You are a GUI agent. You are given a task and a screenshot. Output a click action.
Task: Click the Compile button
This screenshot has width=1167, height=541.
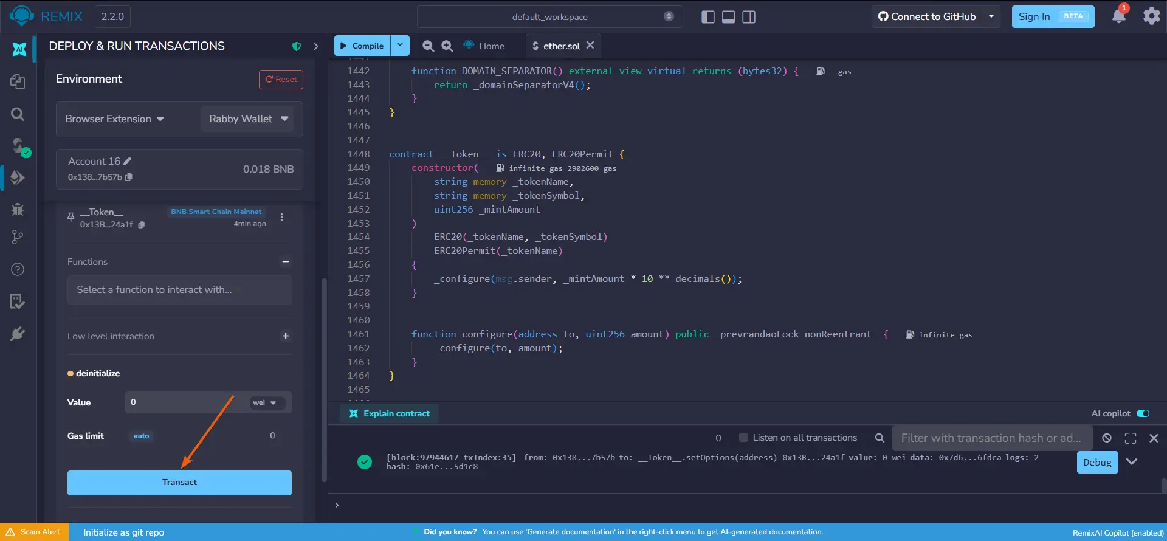point(362,45)
